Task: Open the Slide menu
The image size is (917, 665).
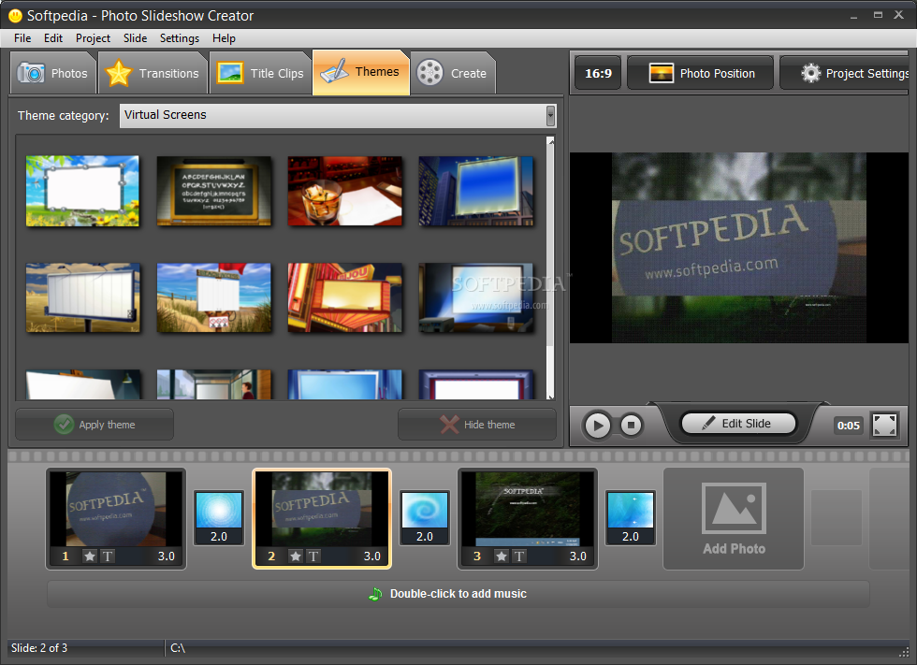Action: click(x=135, y=38)
